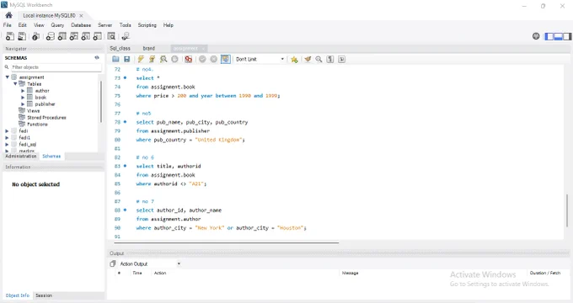Toggle autocommit mode button
This screenshot has height=303, width=573.
(226, 59)
